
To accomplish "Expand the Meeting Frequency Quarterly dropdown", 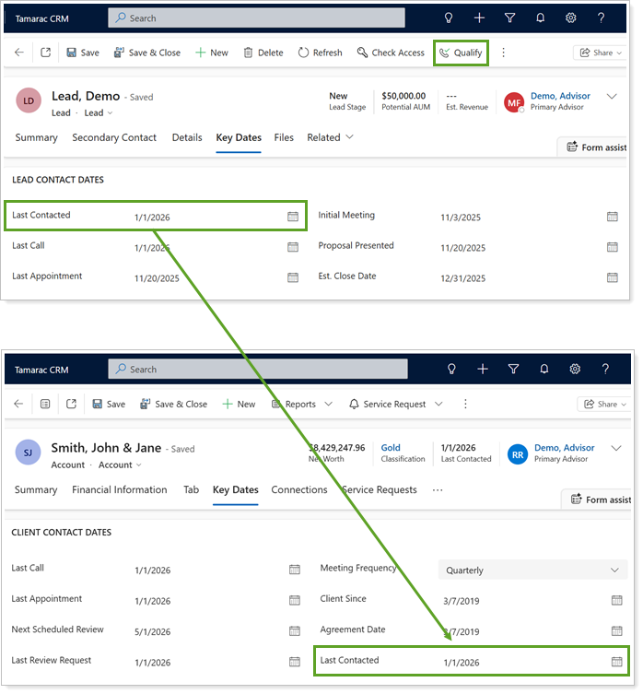I will [x=532, y=570].
